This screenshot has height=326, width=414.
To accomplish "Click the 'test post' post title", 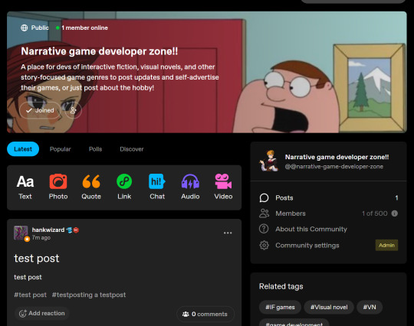I will [37, 258].
